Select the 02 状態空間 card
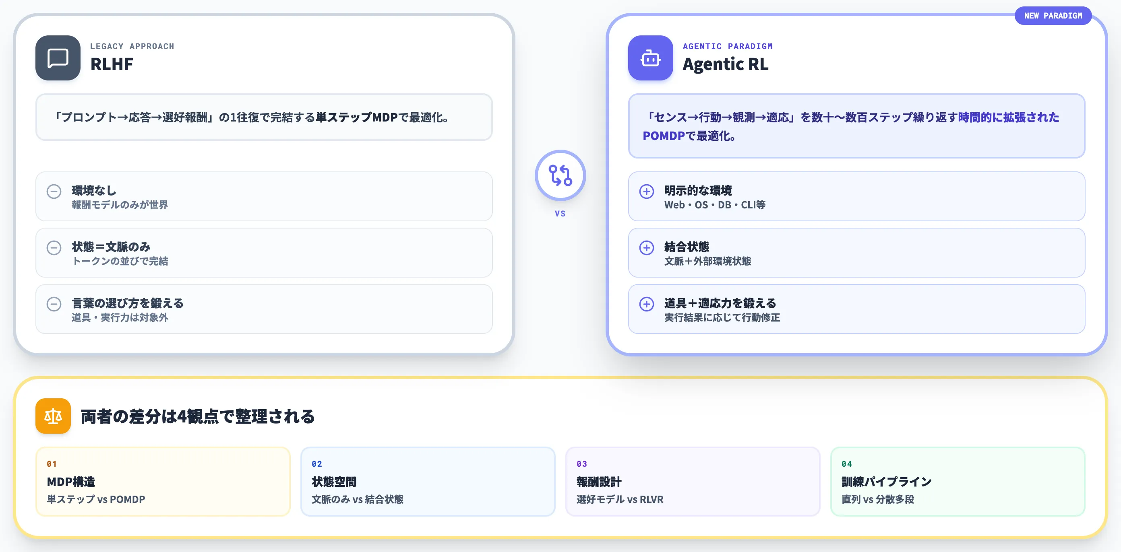 [428, 482]
